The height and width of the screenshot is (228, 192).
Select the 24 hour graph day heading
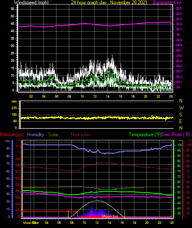(109, 2)
